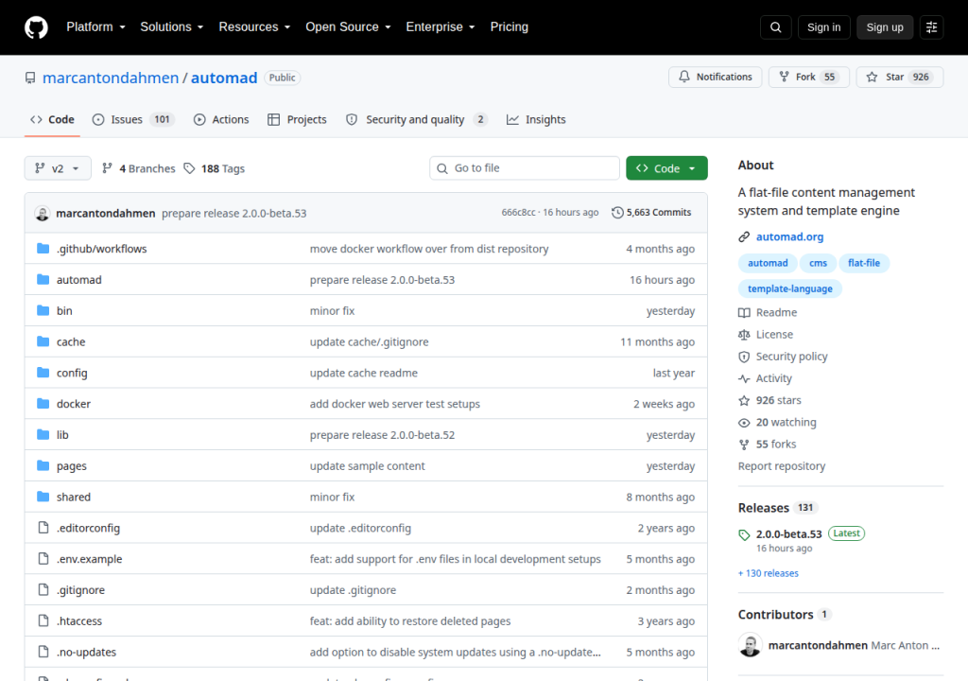Click the tag icon beside 2.0.0-beta.53 release
Image resolution: width=968 pixels, height=681 pixels.
tap(744, 534)
